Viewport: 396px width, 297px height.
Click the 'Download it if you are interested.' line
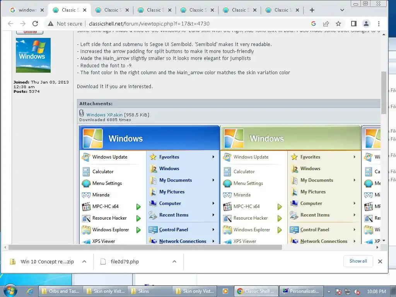[115, 86]
